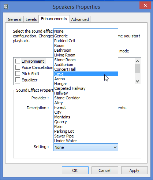Pick Concert Hall environment
This screenshot has width=153, height=180.
coord(86,69)
